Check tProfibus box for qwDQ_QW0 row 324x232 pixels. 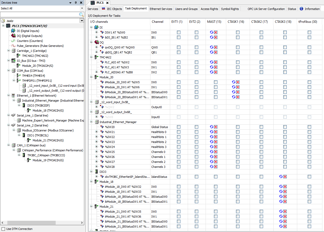(x=309, y=47)
